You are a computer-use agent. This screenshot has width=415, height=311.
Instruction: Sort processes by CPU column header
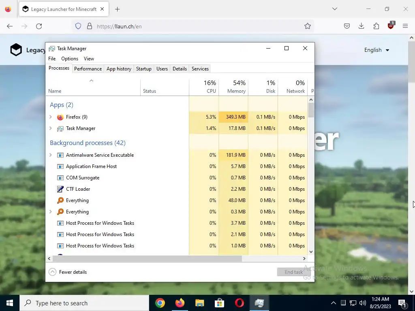(204, 87)
